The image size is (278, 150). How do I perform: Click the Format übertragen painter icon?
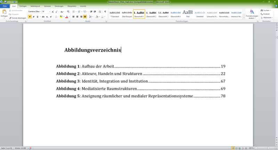pyautogui.click(x=10, y=18)
